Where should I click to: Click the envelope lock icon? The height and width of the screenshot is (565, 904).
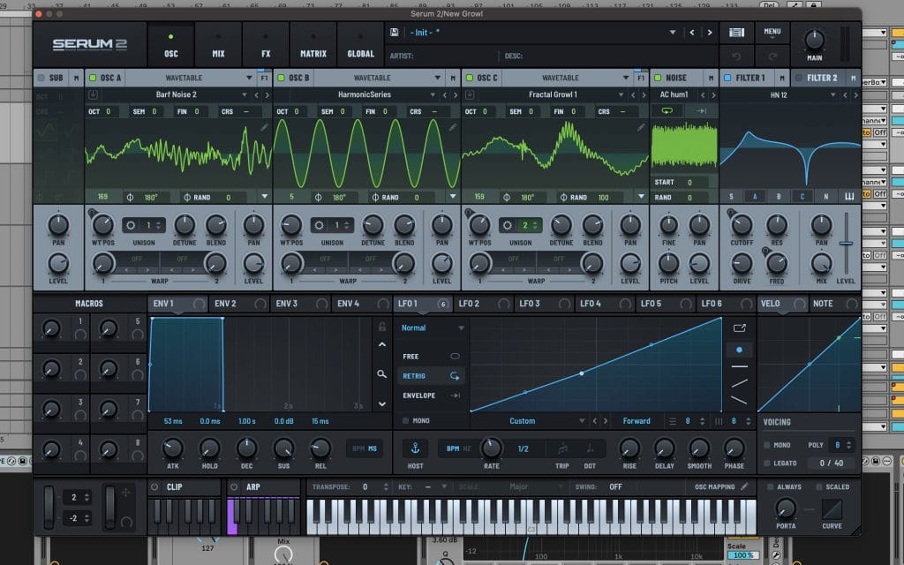tap(381, 327)
